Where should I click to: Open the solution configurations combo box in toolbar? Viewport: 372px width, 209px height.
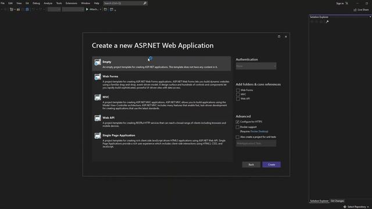click(54, 9)
